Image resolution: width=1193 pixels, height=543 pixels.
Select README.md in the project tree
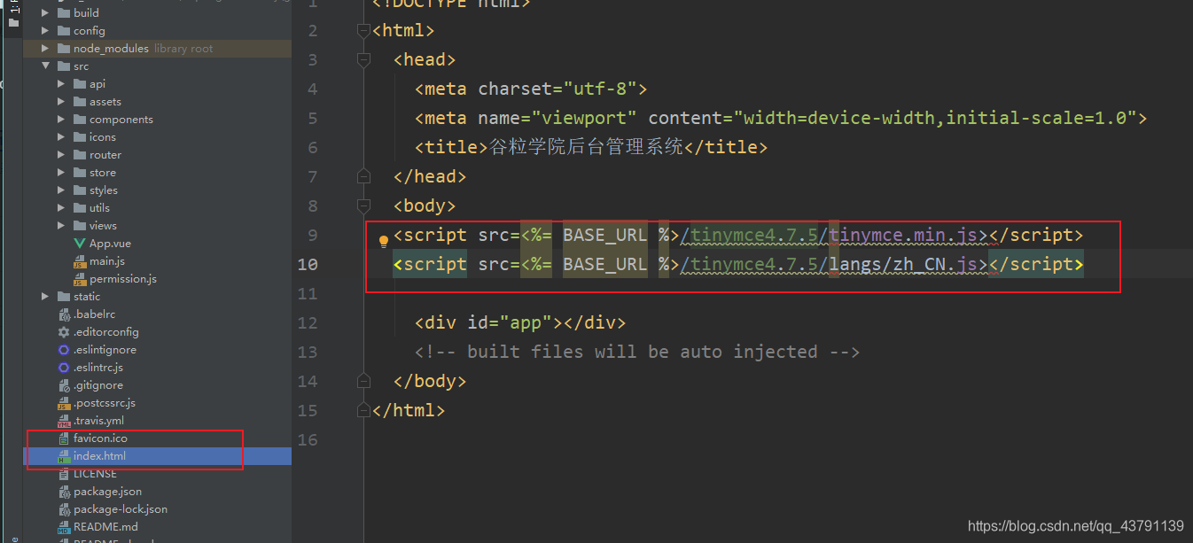(105, 527)
